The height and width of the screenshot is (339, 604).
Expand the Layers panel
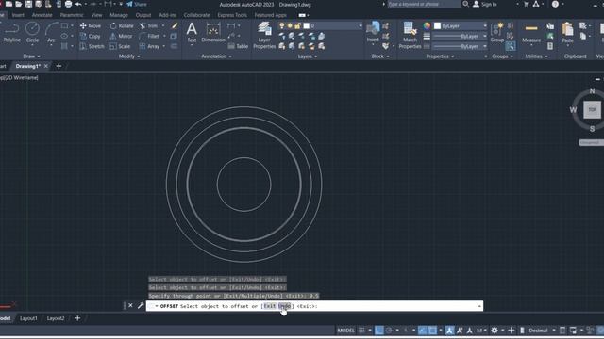pos(307,56)
